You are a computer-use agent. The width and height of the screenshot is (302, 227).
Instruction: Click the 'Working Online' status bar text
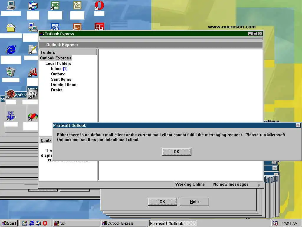(x=190, y=184)
